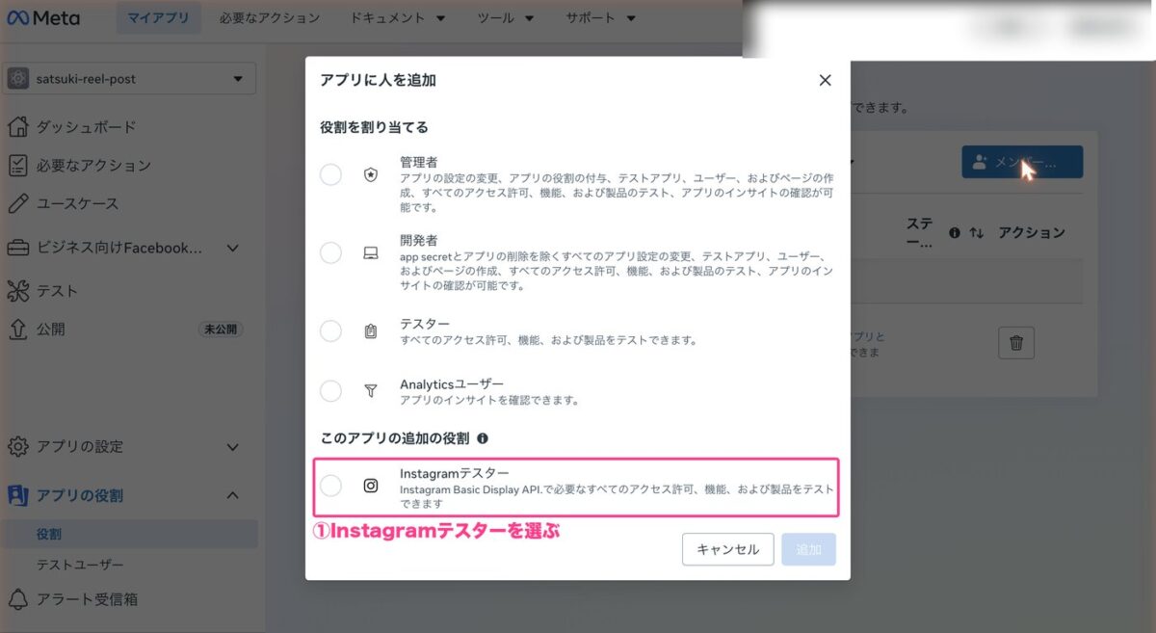Click the アプリの役割 icon in the sidebar
The height and width of the screenshot is (633, 1156).
click(17, 495)
